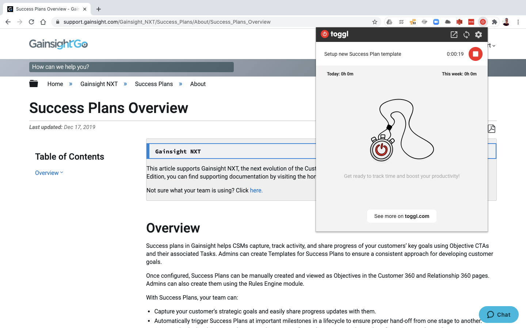Click the red AWS-style box extension icon

click(460, 22)
